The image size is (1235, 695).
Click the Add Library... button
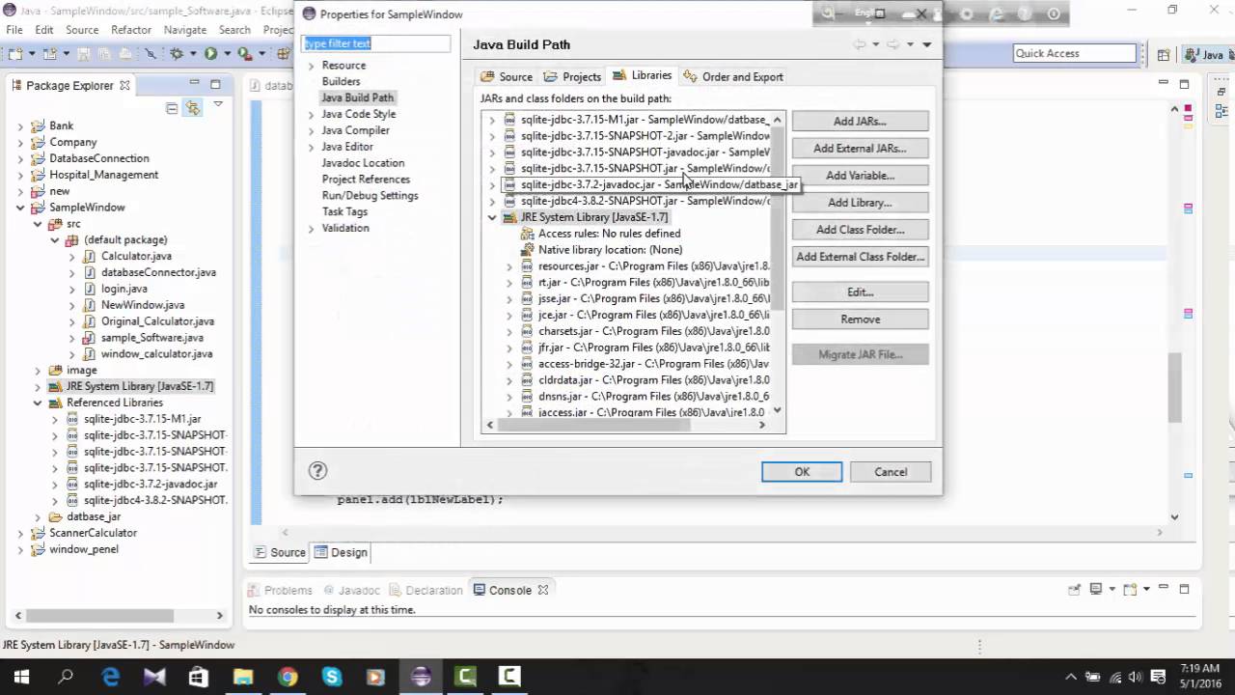[x=860, y=203]
